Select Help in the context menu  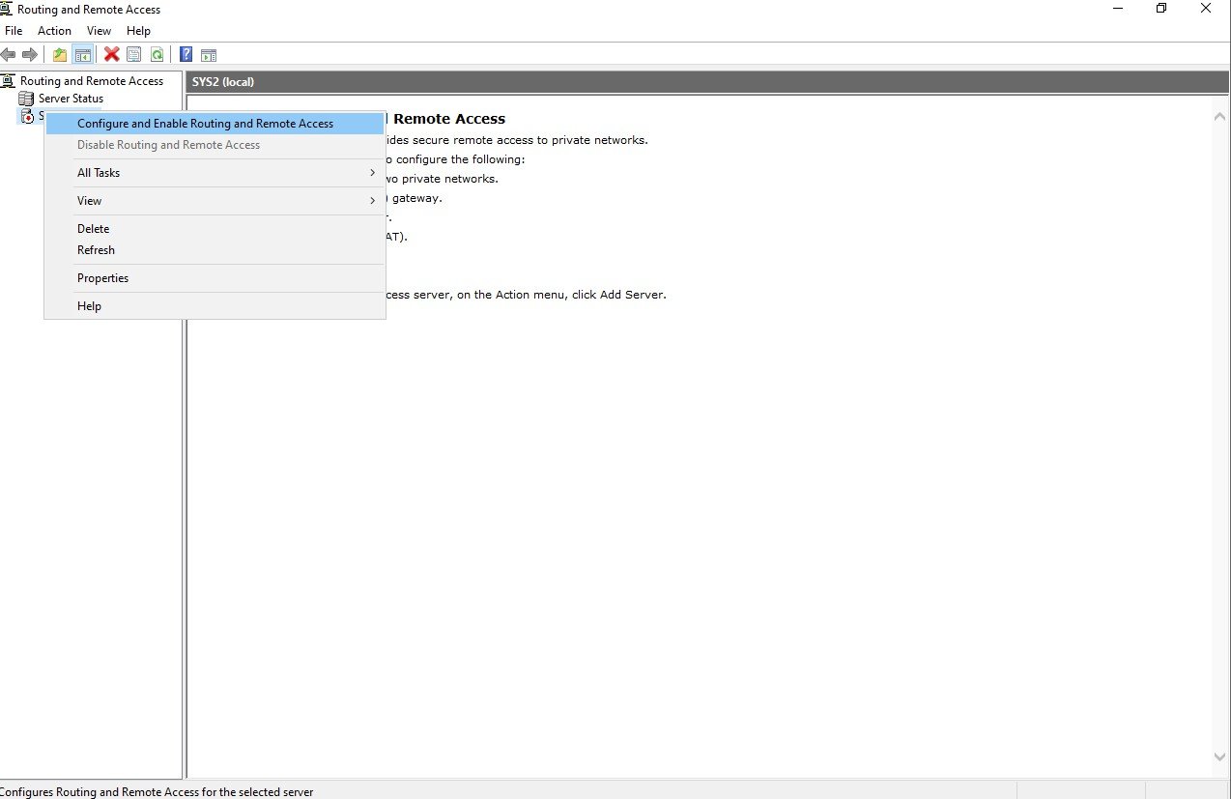tap(215, 306)
